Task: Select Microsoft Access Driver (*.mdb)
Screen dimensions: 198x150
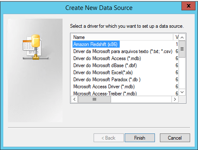Action: coord(104,87)
